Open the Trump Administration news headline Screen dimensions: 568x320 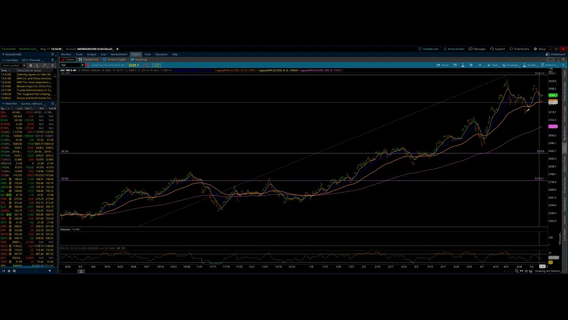click(x=34, y=90)
